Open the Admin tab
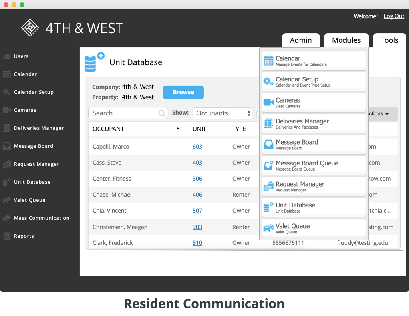409x316 pixels. click(301, 40)
